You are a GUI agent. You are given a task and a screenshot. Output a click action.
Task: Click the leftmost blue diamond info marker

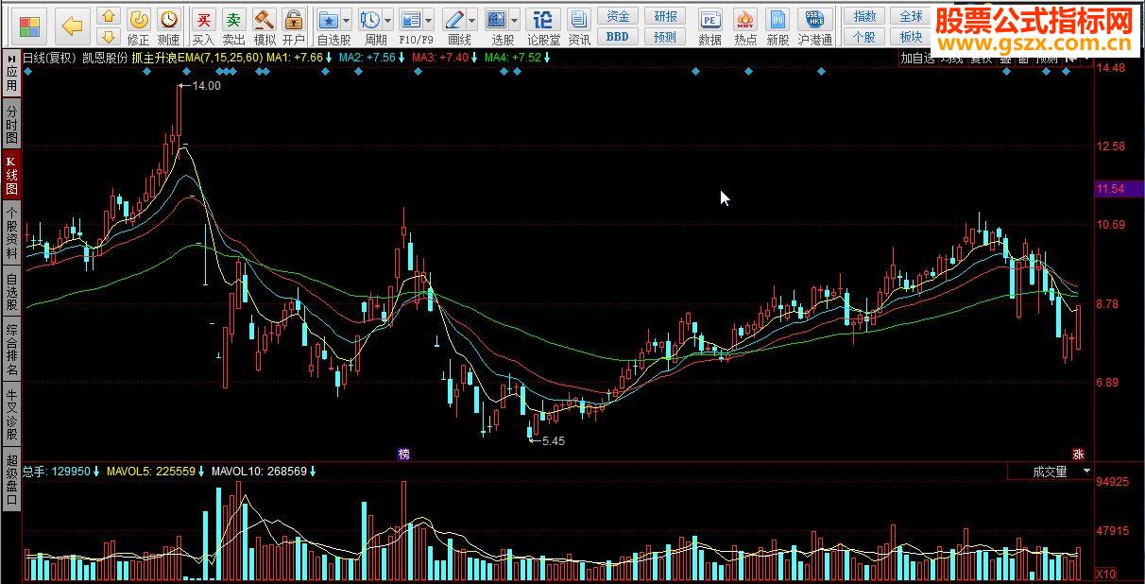[x=27, y=72]
